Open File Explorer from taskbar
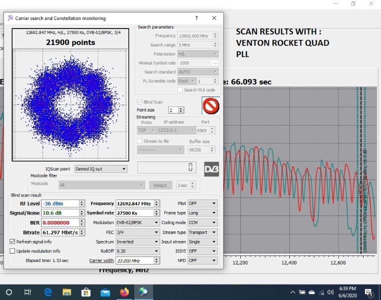 click(x=67, y=292)
